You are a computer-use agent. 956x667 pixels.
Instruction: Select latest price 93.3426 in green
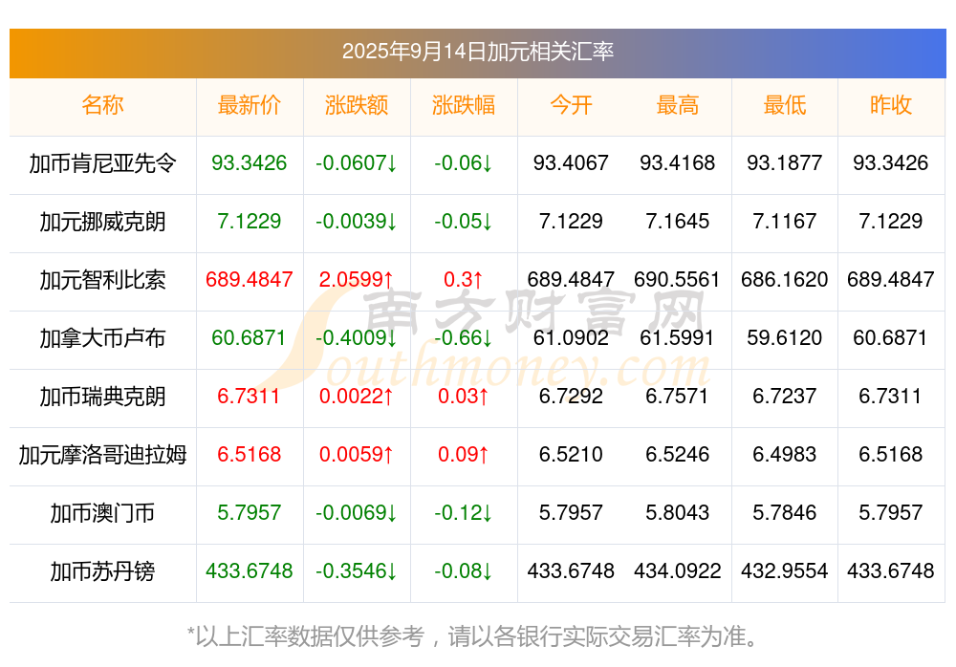pos(250,162)
